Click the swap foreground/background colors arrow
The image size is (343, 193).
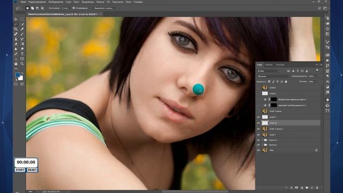pos(22,73)
